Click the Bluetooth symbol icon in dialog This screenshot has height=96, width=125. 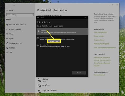click(x=39, y=31)
